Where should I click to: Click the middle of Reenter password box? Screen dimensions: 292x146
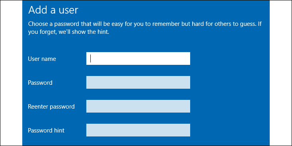138,106
